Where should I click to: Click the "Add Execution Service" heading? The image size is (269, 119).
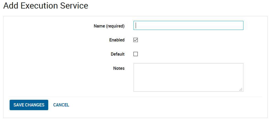pyautogui.click(x=46, y=6)
